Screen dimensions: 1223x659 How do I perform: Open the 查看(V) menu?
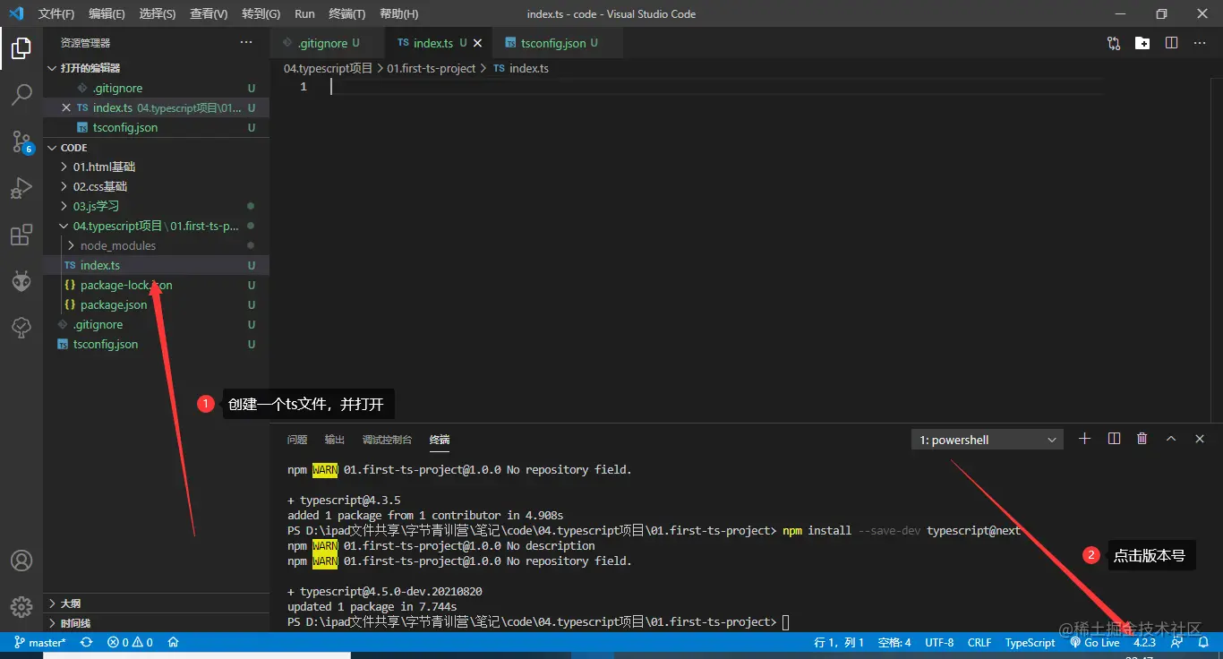209,14
